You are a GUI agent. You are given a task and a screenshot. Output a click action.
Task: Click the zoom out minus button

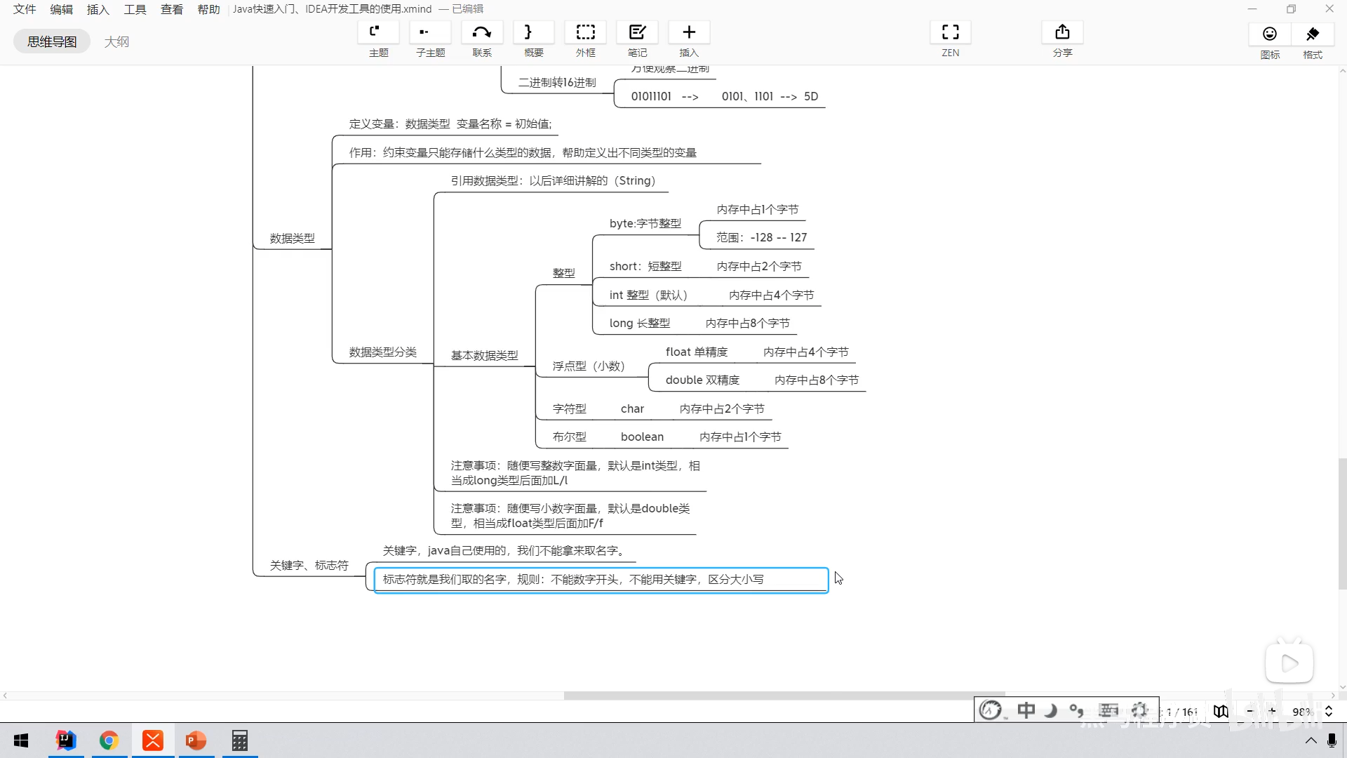pos(1249,712)
